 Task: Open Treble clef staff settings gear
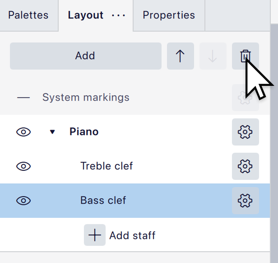[x=245, y=166]
